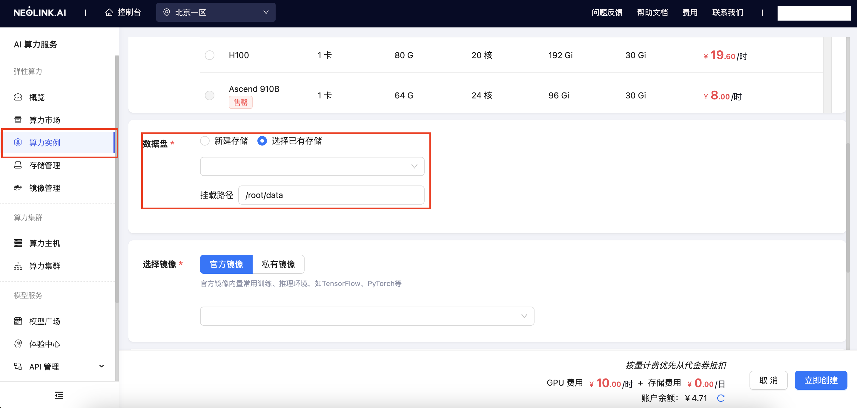This screenshot has width=857, height=408.
Task: Open the existing storage selection dropdown
Action: (312, 166)
